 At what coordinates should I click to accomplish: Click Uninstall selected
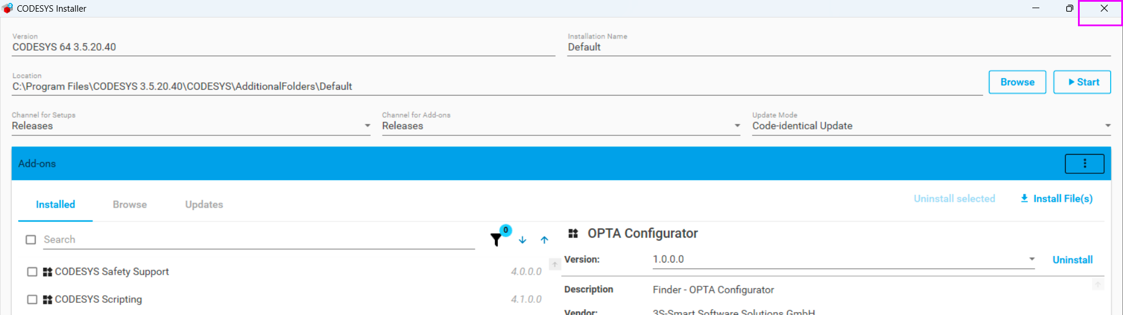click(955, 199)
